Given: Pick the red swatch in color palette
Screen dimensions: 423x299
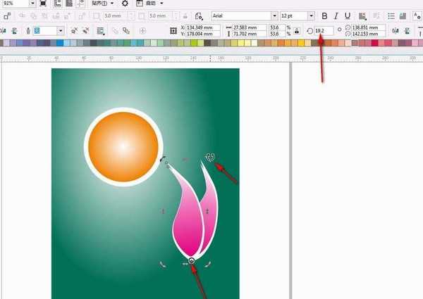Looking at the screenshot, I should coord(375,43).
